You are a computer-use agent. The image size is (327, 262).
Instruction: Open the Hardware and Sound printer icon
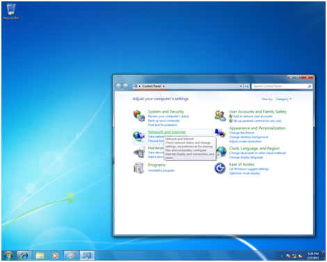tap(139, 152)
